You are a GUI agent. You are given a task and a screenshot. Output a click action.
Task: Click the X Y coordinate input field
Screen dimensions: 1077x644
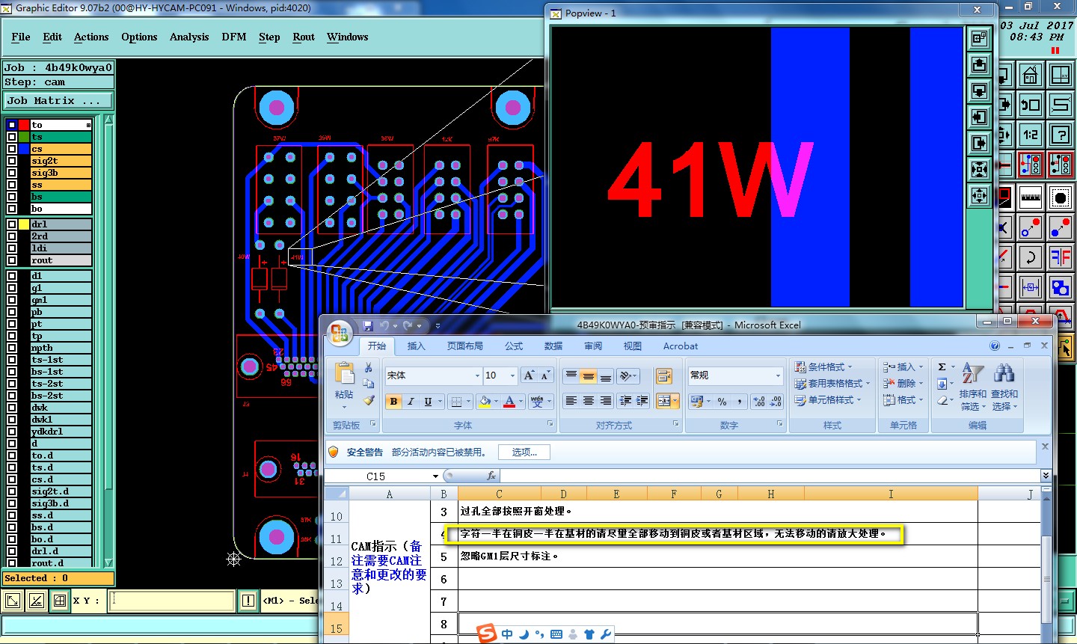[x=172, y=601]
